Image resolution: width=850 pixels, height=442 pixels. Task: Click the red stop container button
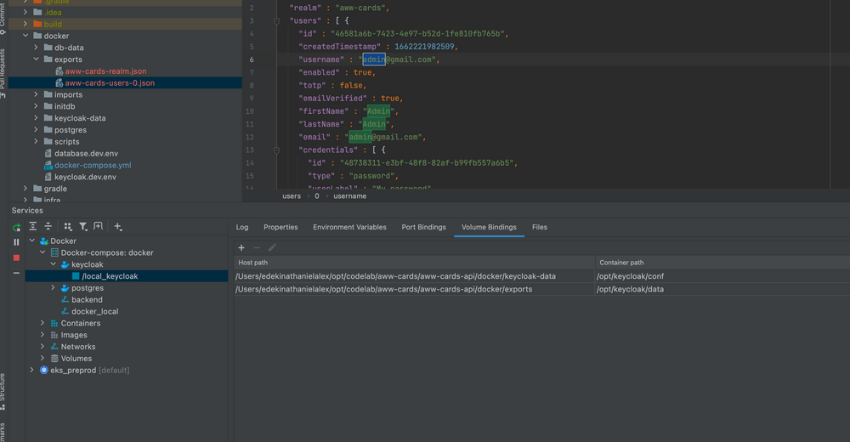16,258
